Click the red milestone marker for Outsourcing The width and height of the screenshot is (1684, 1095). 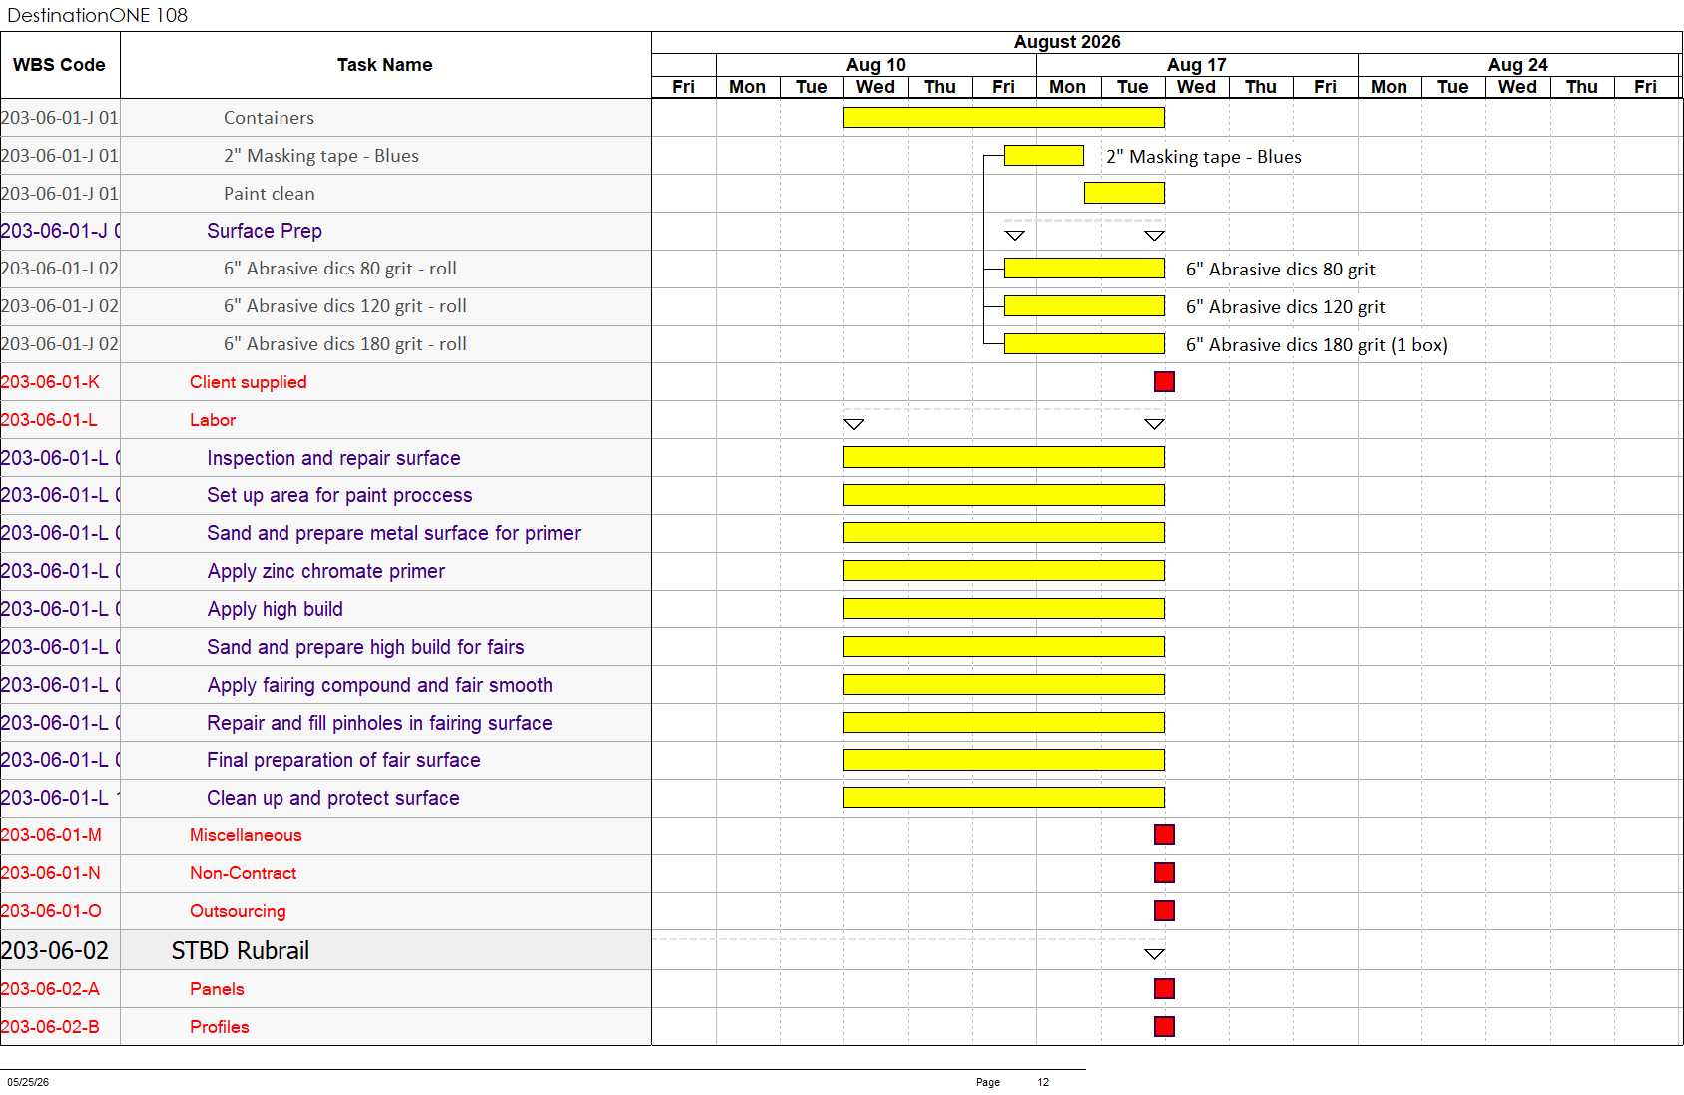(1164, 910)
